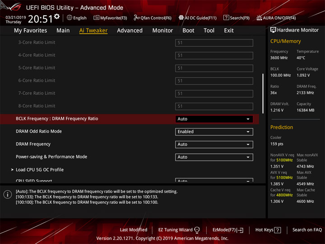Click 5-Core Ratio Limit input field
This screenshot has height=244, width=325.
214,68
